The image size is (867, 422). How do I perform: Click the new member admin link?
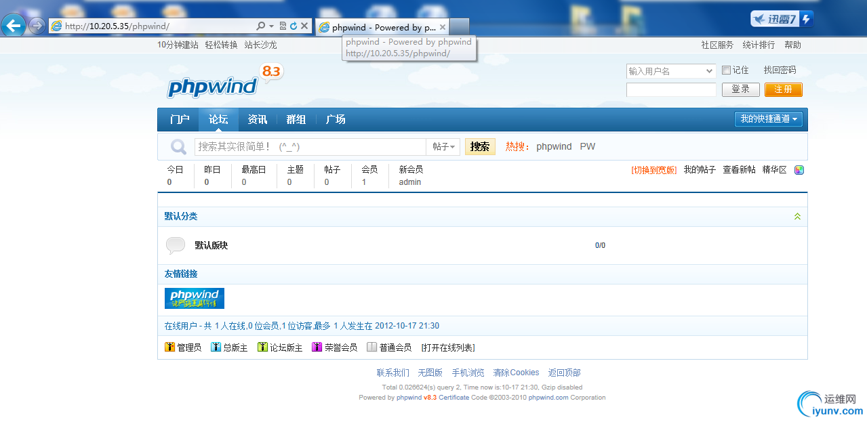410,182
